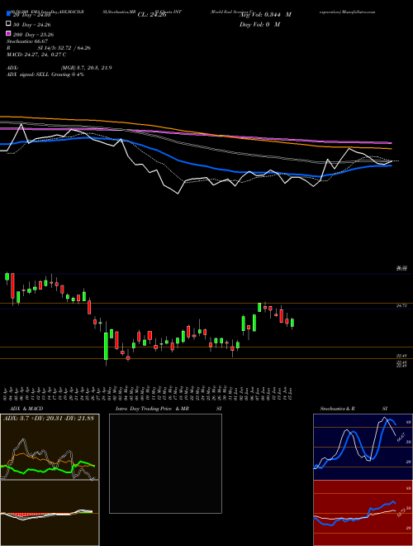Click the thick blue 20-day EMA line
This screenshot has width=413, height=546.
click(195, 165)
